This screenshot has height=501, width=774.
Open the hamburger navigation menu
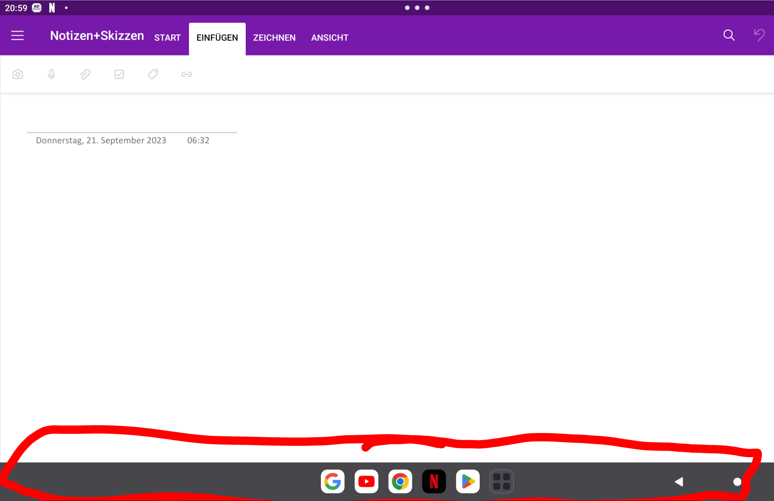click(x=18, y=36)
